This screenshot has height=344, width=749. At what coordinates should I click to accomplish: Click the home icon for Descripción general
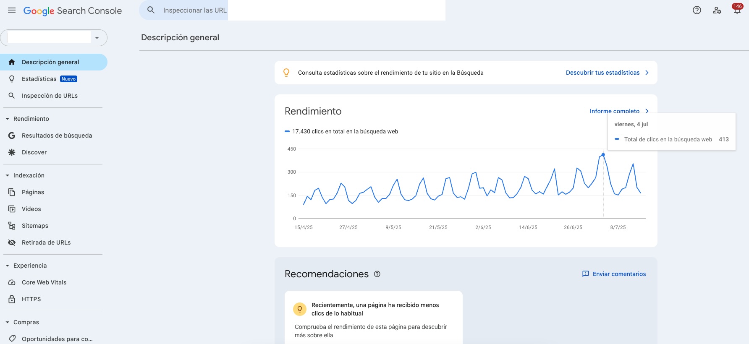click(x=12, y=62)
